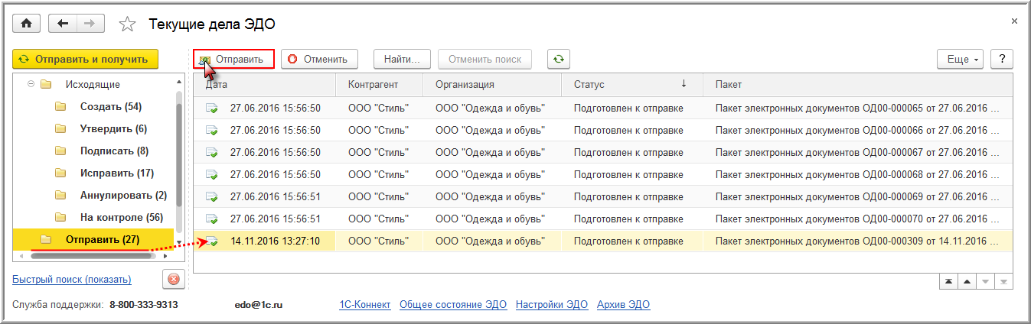The image size is (1031, 324).
Task: Select the На контроле (56) folder
Action: [121, 217]
